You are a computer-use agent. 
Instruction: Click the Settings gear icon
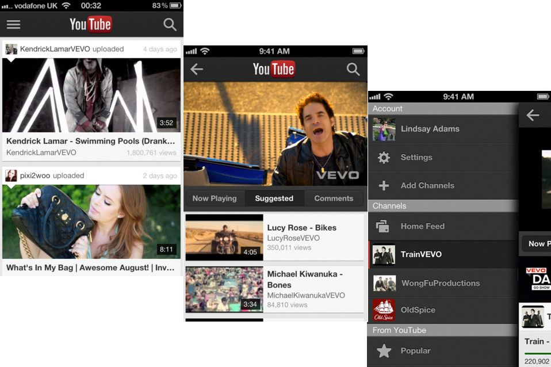pos(384,157)
